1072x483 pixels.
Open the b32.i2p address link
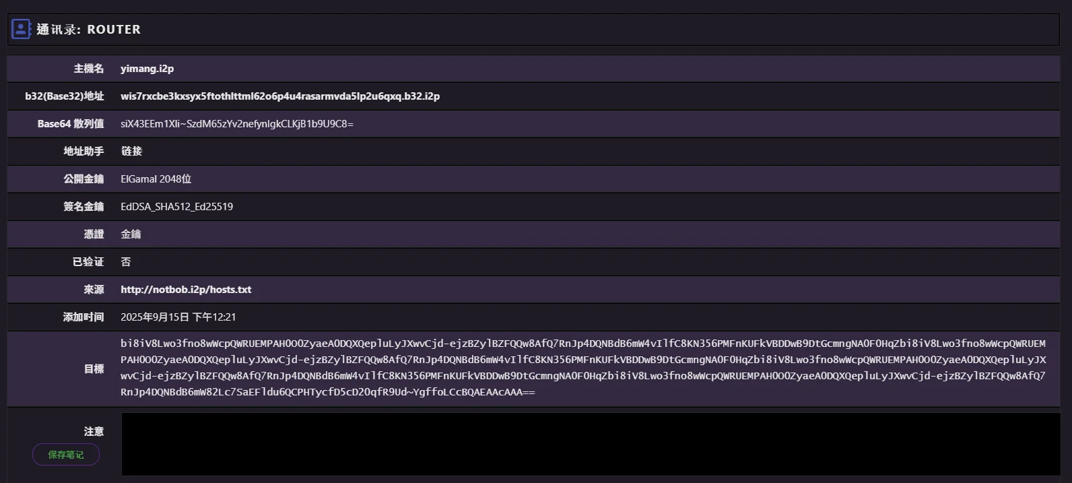[279, 96]
